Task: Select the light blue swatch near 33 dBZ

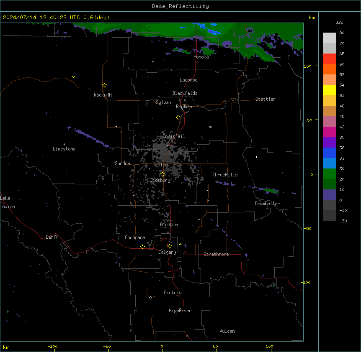Action: click(329, 163)
